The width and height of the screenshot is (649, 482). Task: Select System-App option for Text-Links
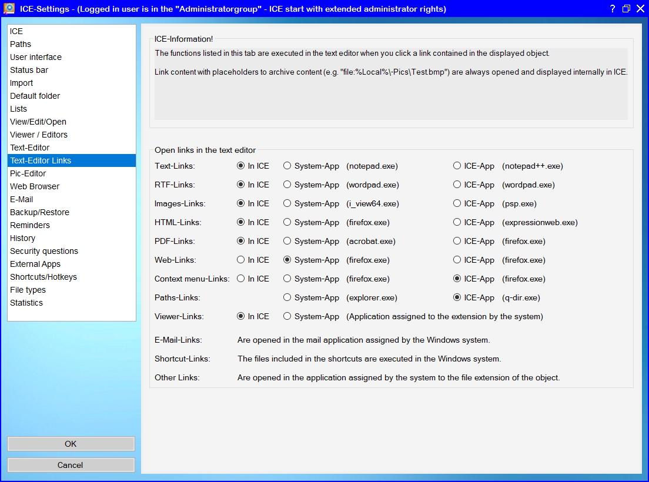(x=287, y=166)
